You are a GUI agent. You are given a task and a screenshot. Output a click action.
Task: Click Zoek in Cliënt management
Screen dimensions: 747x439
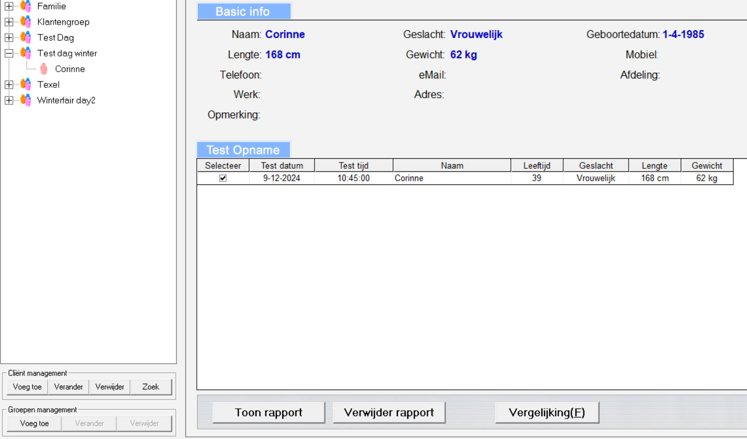point(151,387)
